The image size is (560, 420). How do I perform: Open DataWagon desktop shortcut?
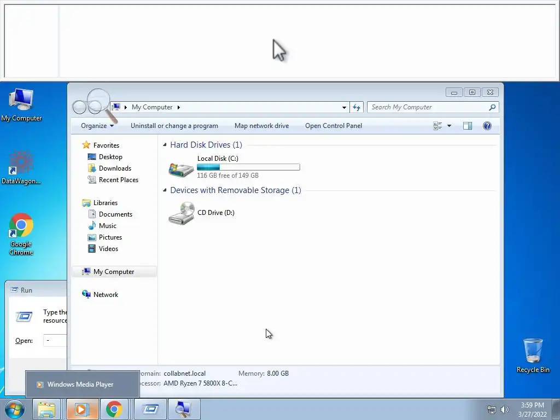pos(21,167)
